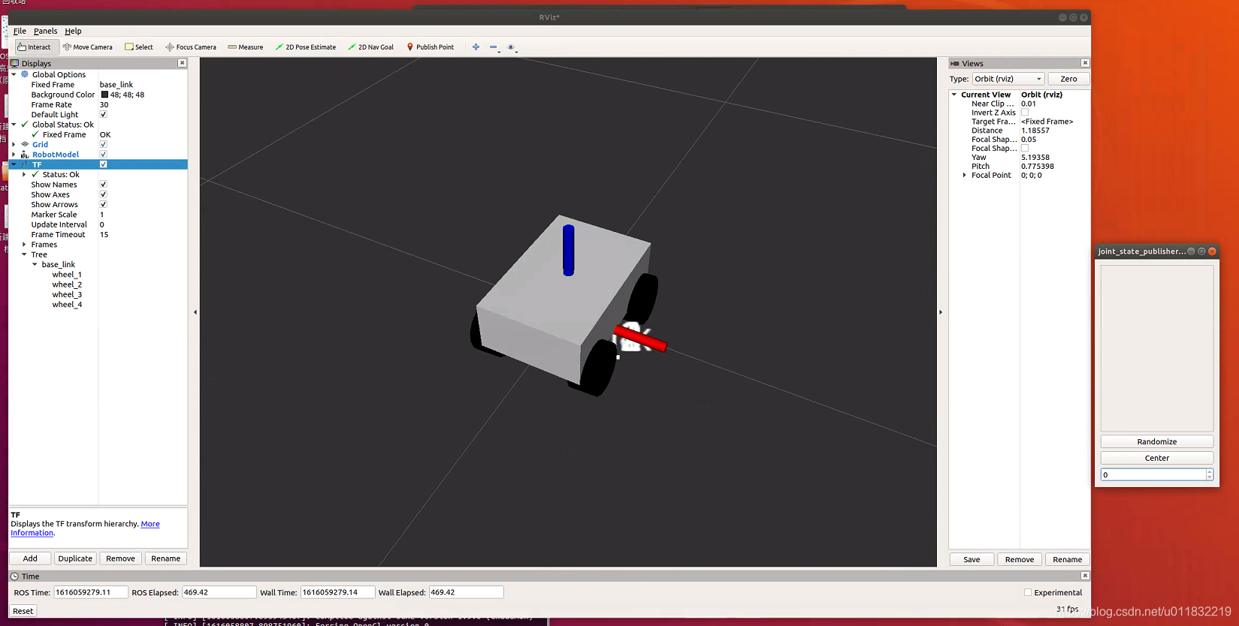Close the Time panel
This screenshot has height=626, width=1239.
pyautogui.click(x=1085, y=576)
